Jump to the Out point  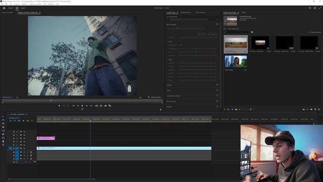click(91, 106)
